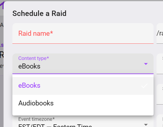Open the Content type dropdown arrow
163x127 pixels.
pyautogui.click(x=146, y=64)
